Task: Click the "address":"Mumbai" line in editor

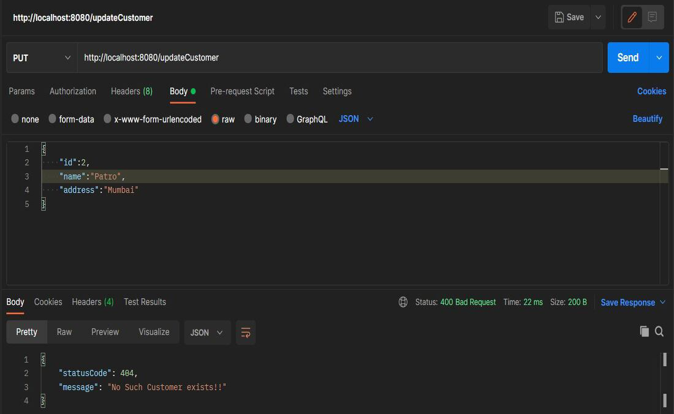Action: (x=99, y=190)
